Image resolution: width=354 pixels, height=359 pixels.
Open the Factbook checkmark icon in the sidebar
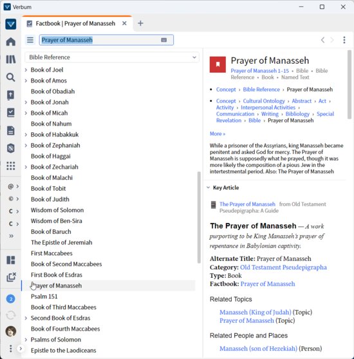click(11, 113)
